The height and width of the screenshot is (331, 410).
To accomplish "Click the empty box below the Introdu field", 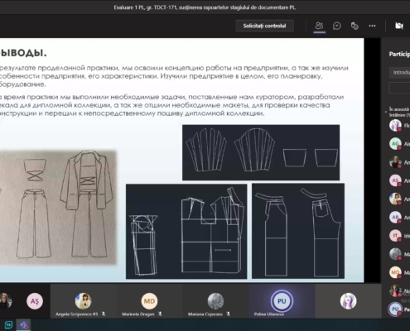I will point(400,89).
